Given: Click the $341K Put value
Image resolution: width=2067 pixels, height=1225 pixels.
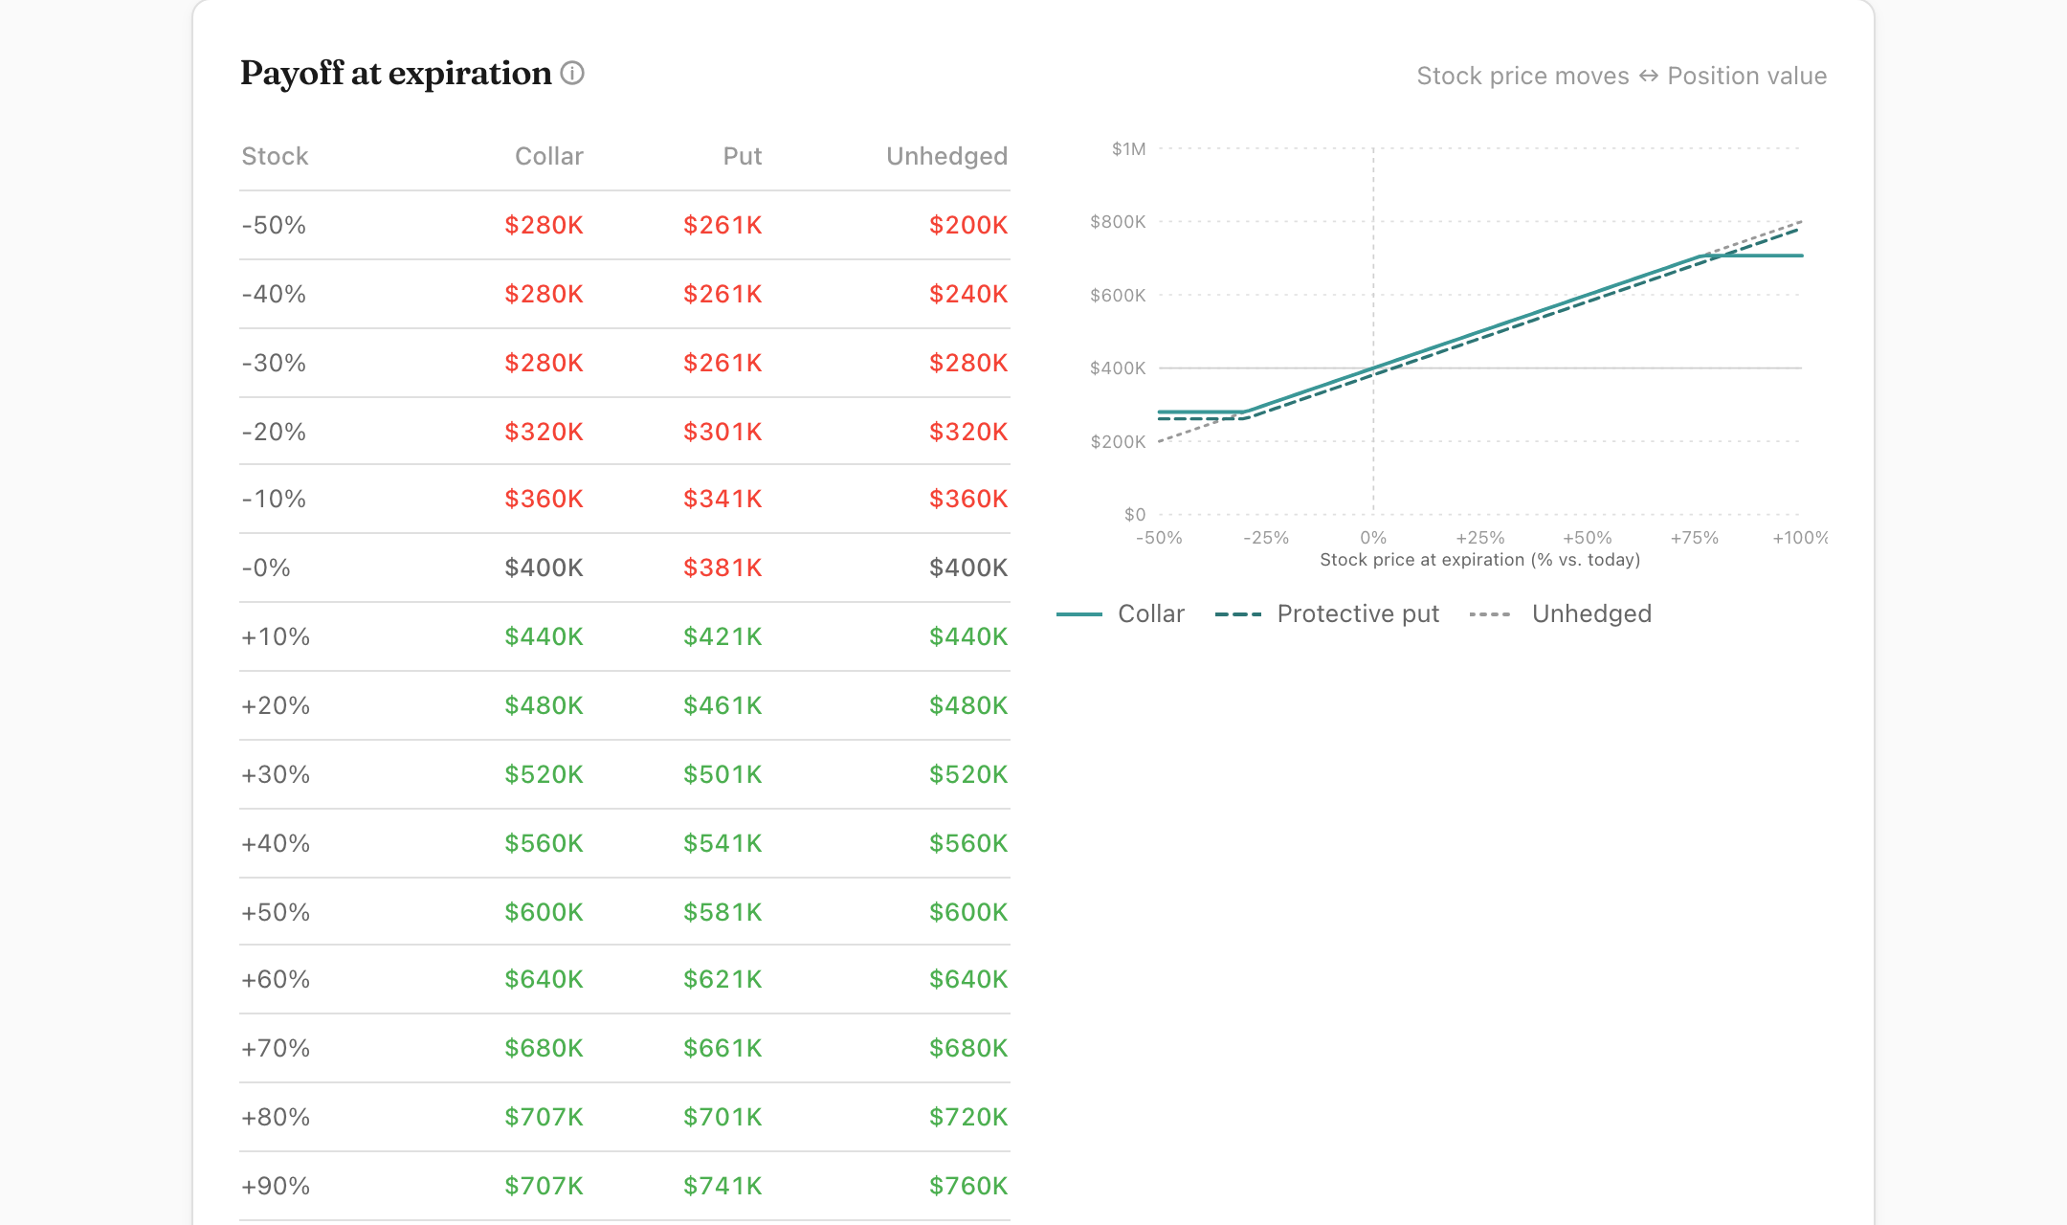Looking at the screenshot, I should (x=722, y=499).
